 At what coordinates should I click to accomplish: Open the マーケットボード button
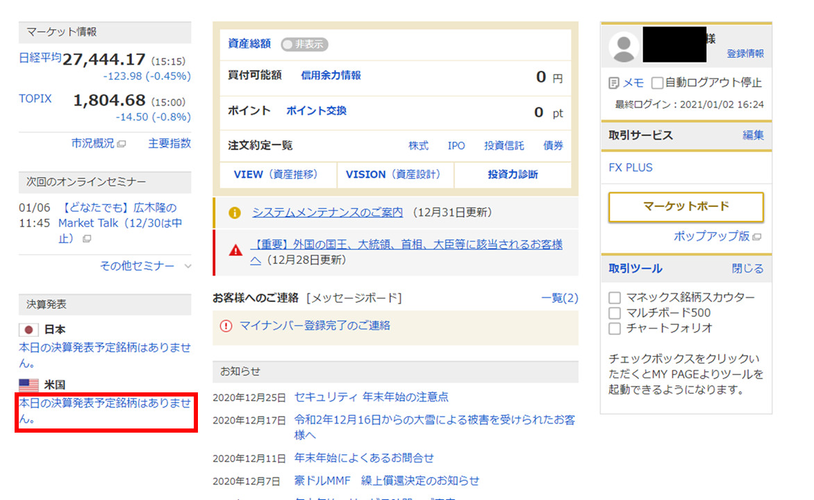click(686, 207)
